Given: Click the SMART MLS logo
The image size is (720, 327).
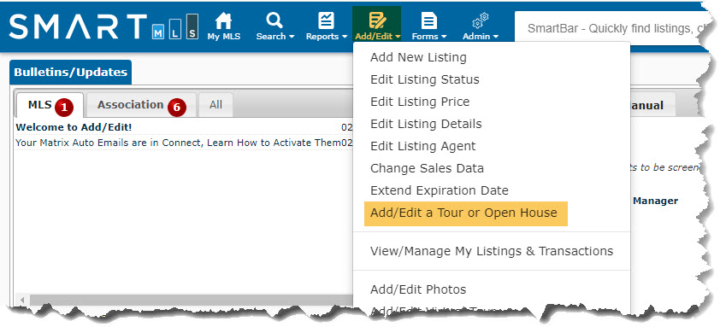Looking at the screenshot, I should pos(103,26).
